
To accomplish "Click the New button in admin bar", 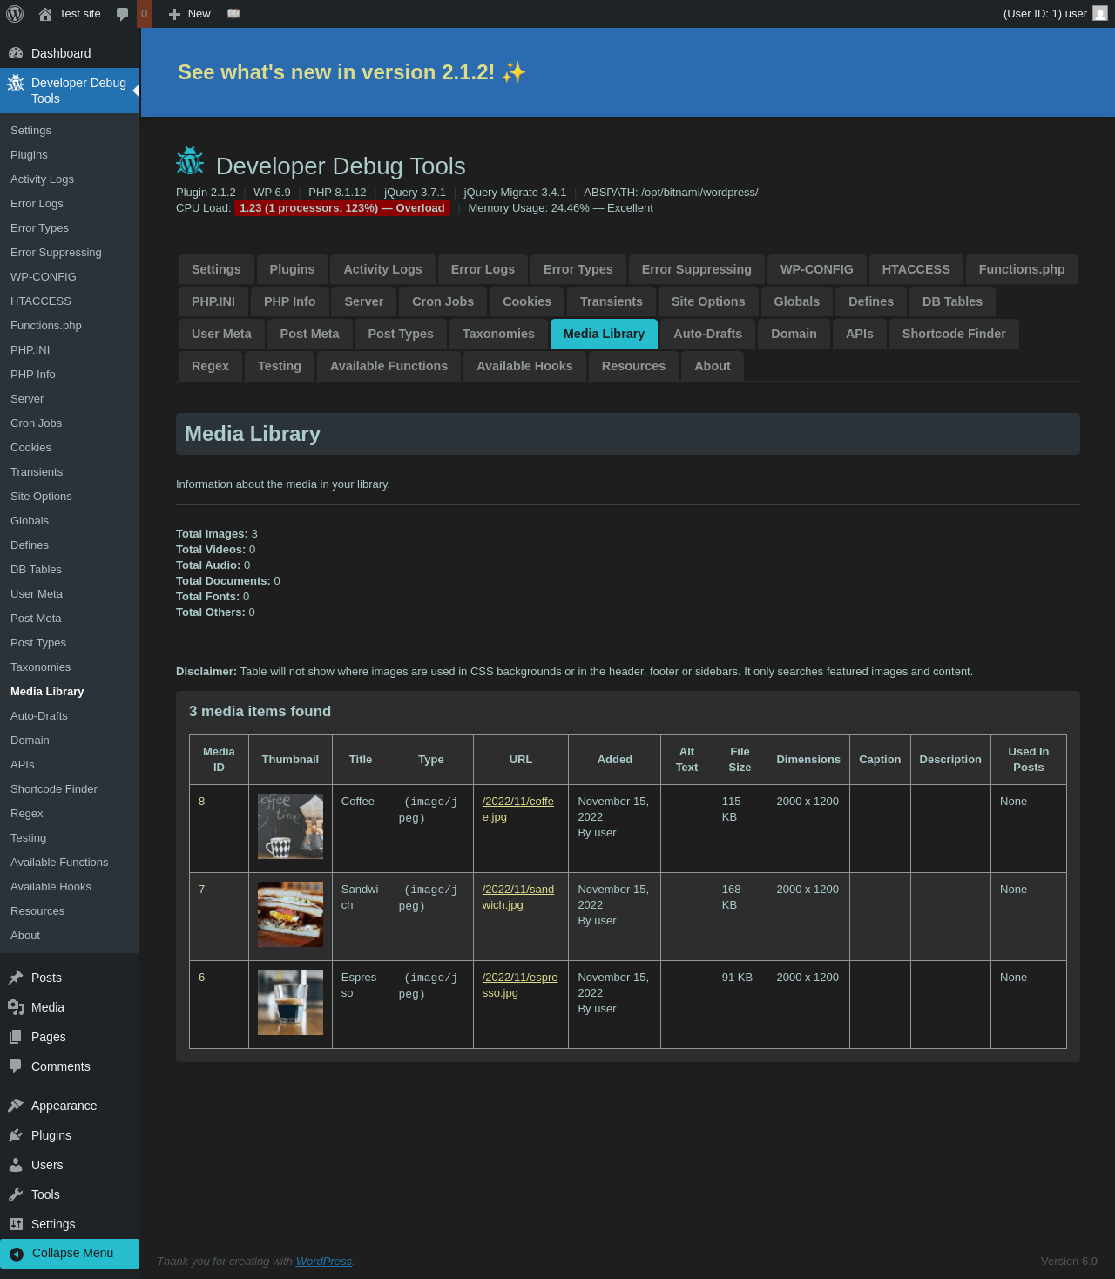I will 190,14.
